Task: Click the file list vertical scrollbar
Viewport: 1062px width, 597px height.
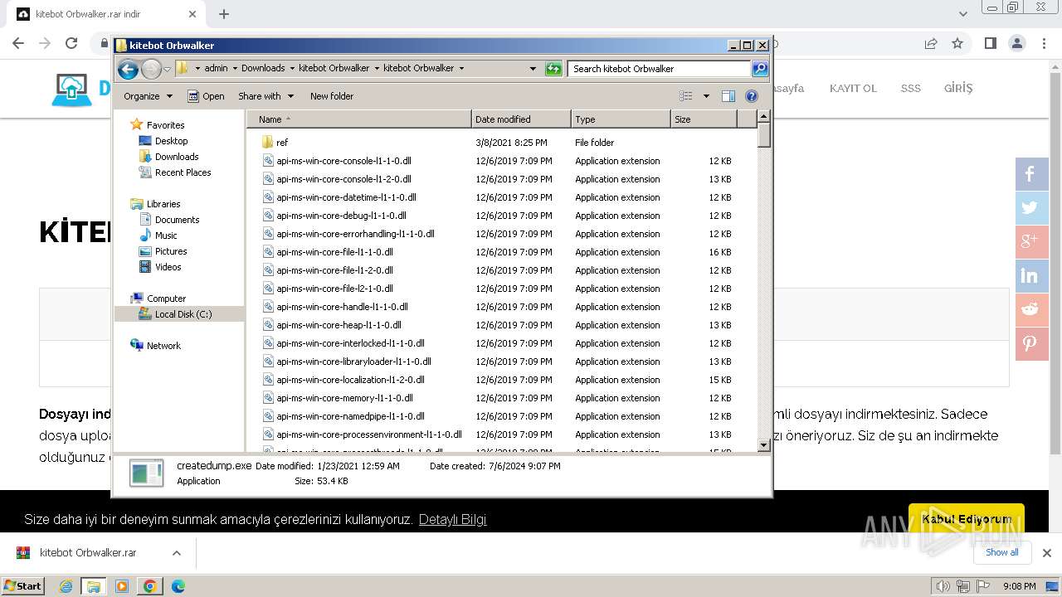Action: tap(764, 281)
